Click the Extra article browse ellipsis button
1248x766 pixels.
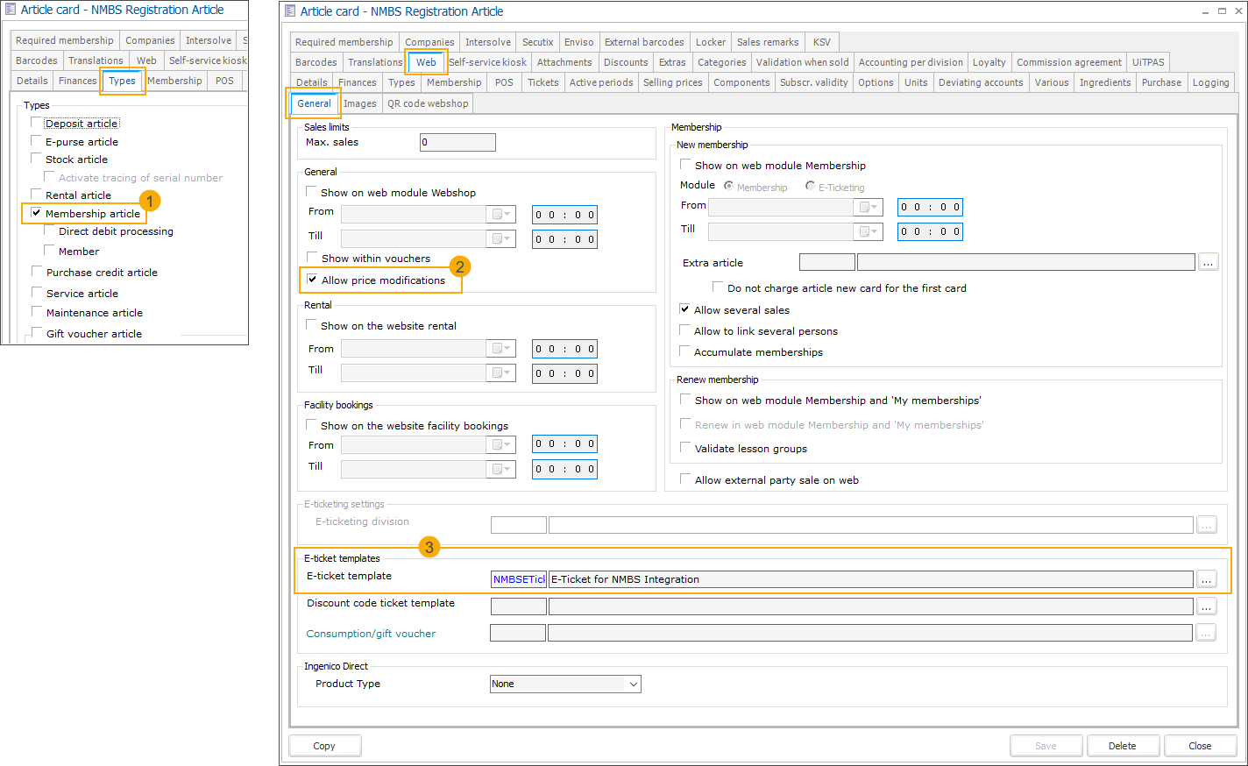(1209, 262)
